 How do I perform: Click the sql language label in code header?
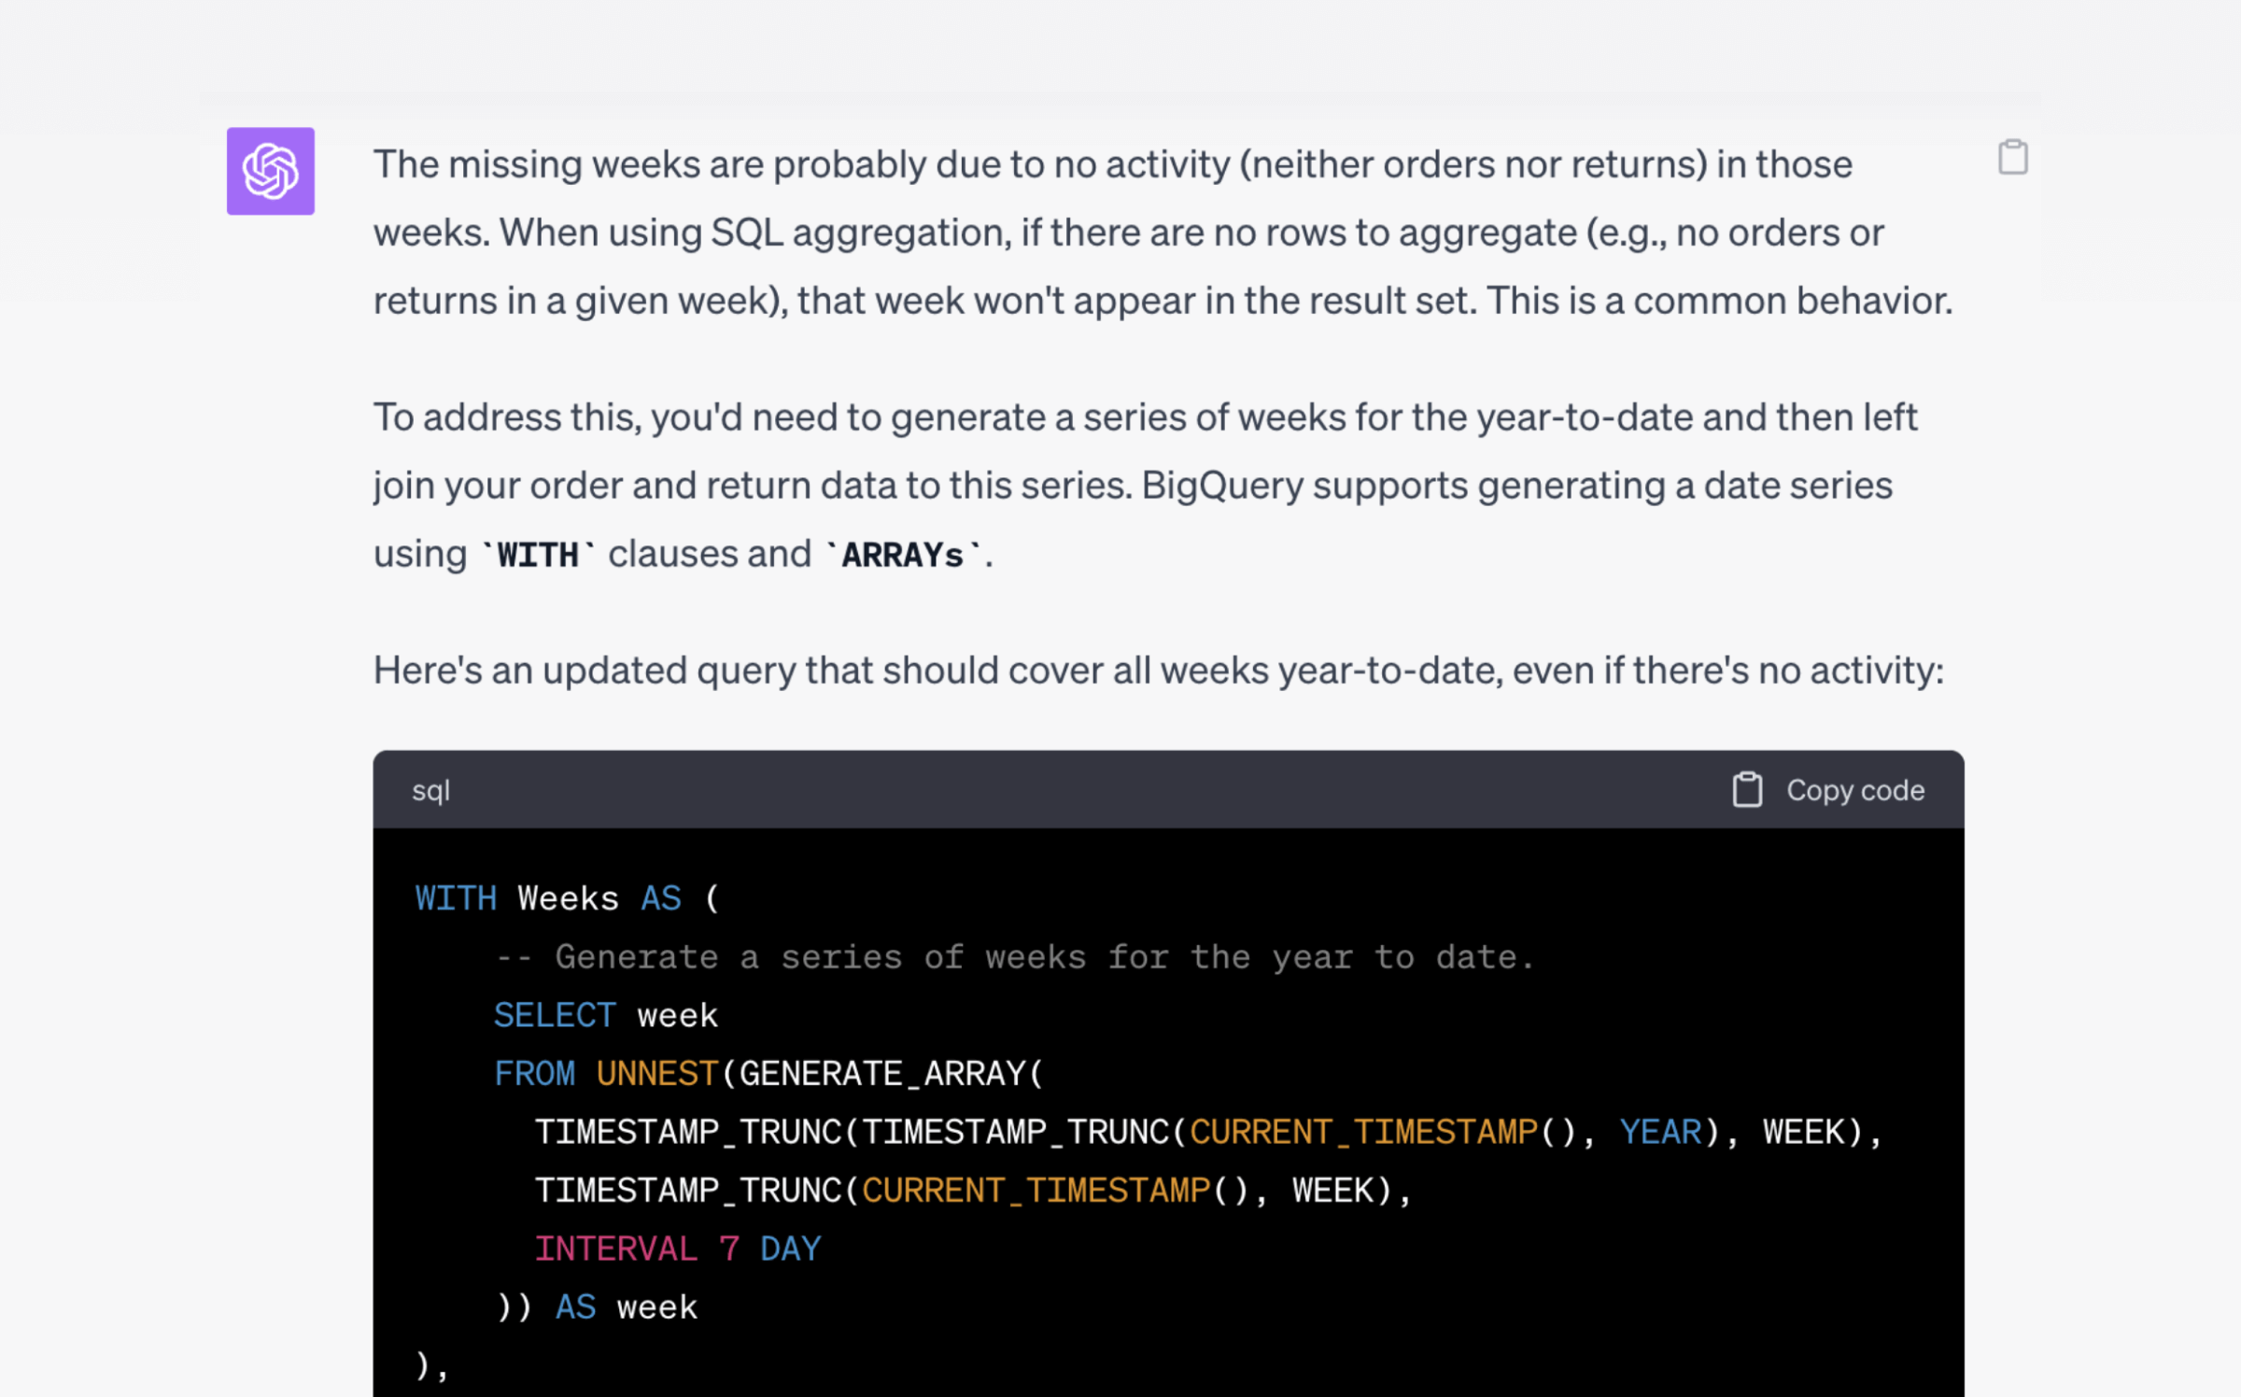[430, 791]
